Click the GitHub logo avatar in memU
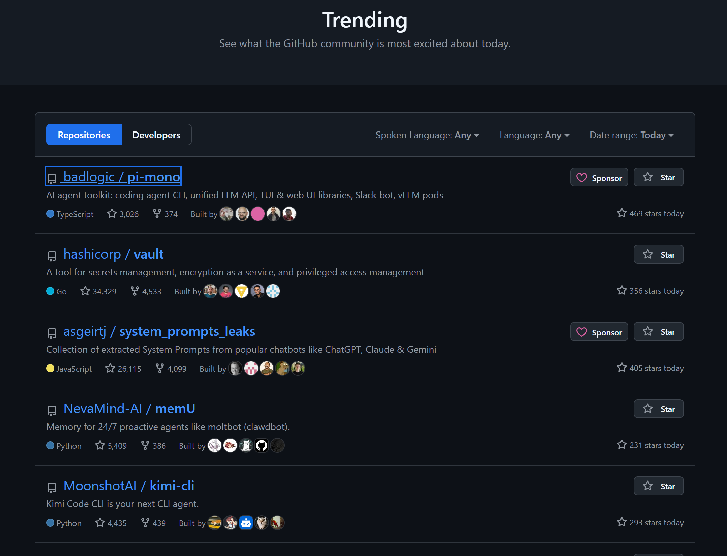The height and width of the screenshot is (556, 727). [x=262, y=446]
